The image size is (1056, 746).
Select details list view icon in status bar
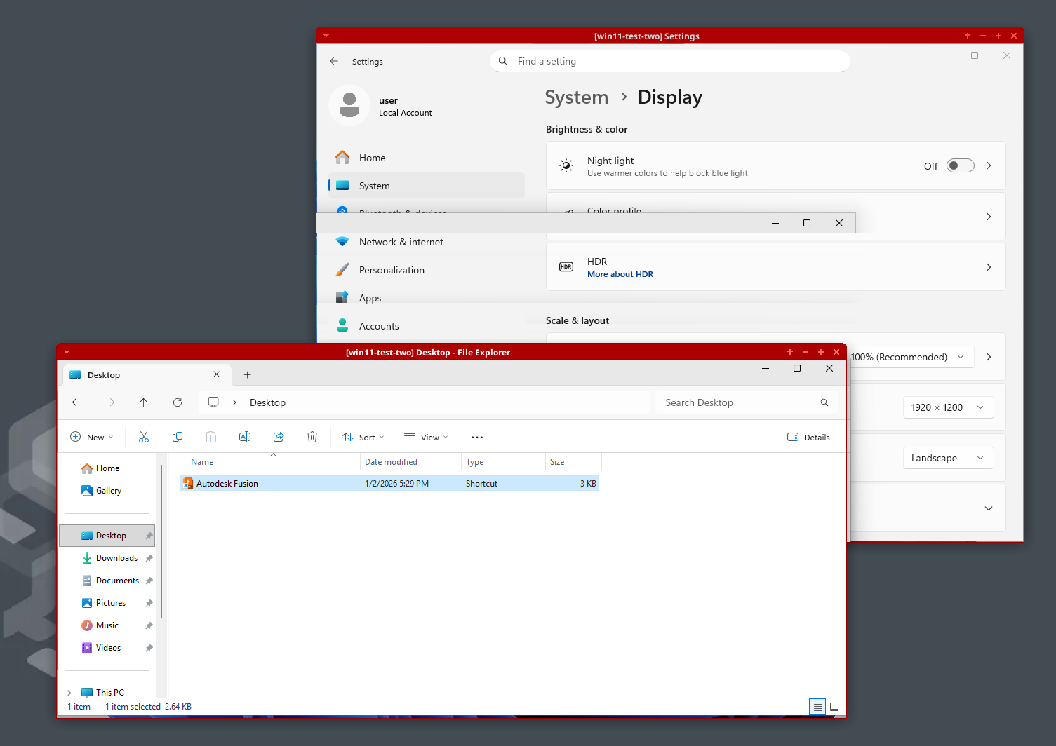click(x=817, y=707)
